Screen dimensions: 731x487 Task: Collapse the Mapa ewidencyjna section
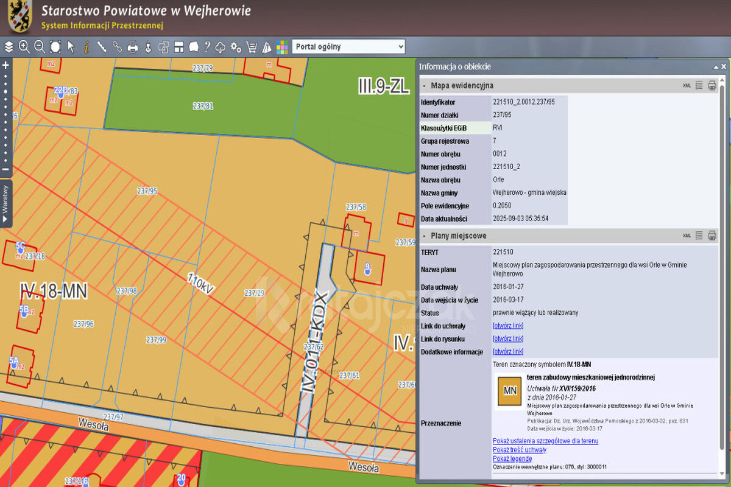(425, 85)
